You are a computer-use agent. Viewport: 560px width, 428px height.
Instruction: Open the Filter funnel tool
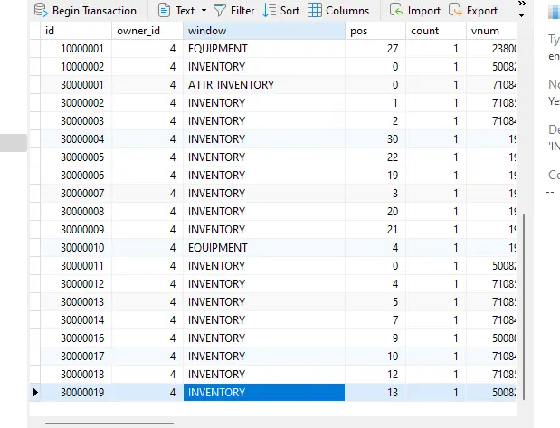tap(220, 11)
